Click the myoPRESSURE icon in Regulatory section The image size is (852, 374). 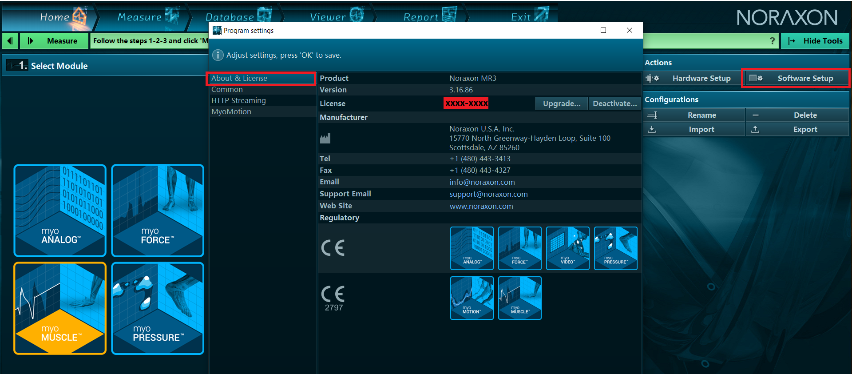coord(616,248)
